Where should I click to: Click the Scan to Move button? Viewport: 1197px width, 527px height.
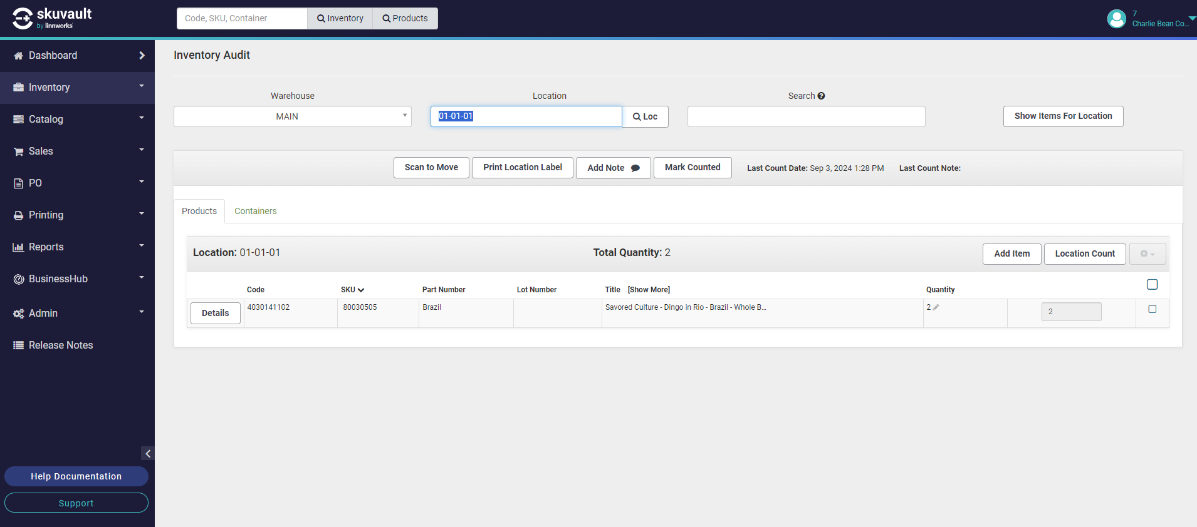pos(431,168)
